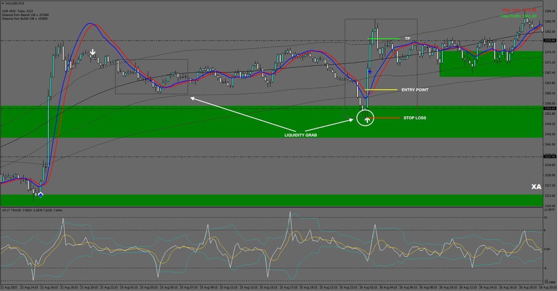Select the green TP line
Viewport: 558px width, 291px height.
(x=384, y=39)
